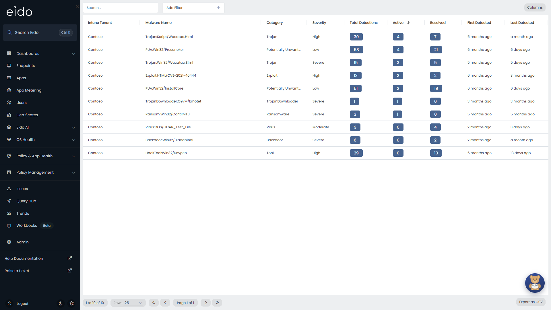Open App Metering gauge icon

pos(9,90)
